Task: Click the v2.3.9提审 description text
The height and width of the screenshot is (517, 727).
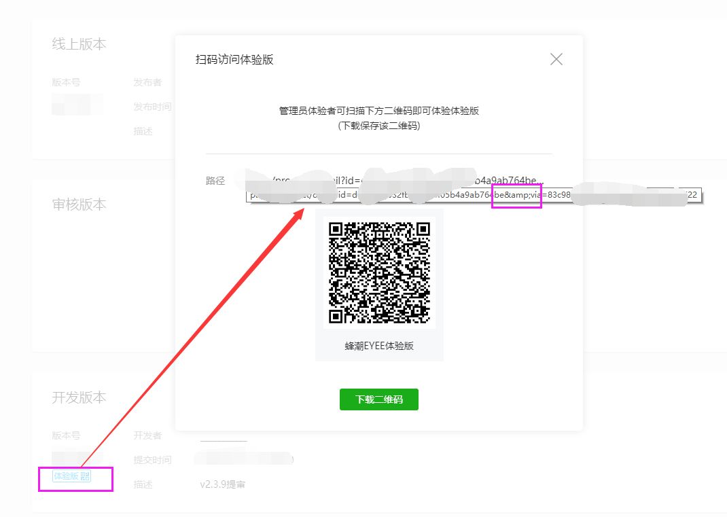Action: click(x=223, y=484)
